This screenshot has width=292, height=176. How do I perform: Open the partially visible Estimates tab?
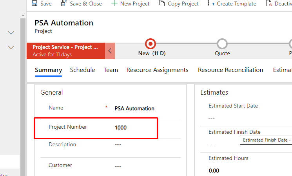click(282, 70)
